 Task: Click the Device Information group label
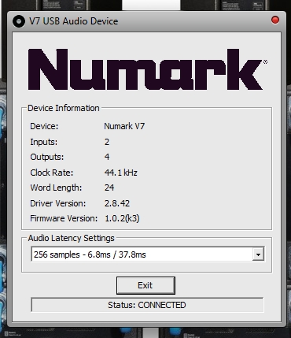pos(64,108)
